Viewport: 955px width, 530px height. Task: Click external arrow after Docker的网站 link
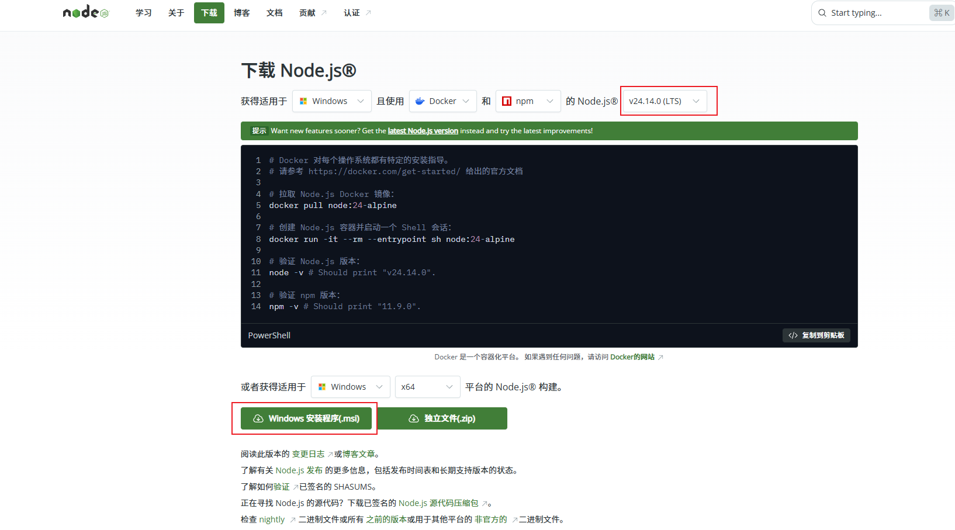(660, 357)
